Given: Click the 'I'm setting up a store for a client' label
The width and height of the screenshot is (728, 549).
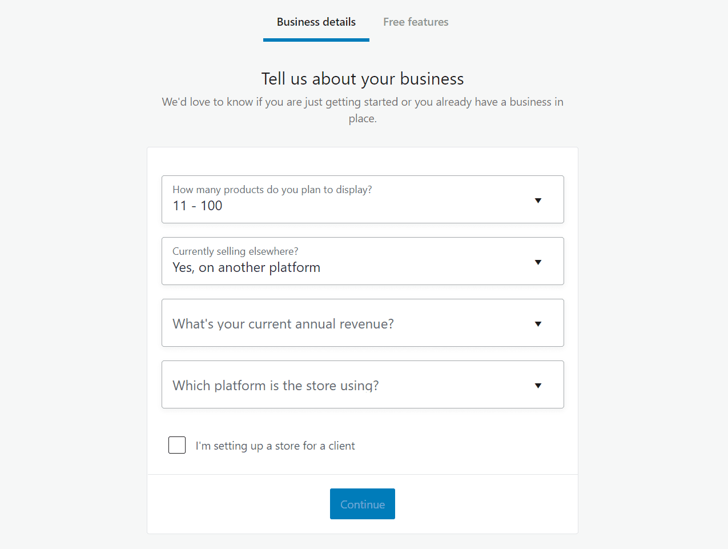Looking at the screenshot, I should 275,446.
